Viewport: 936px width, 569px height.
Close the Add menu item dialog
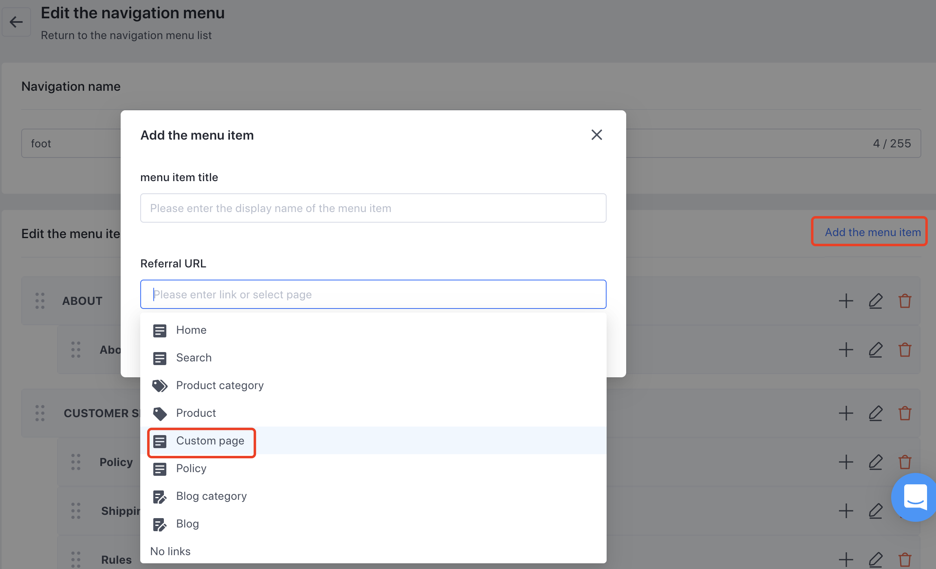pyautogui.click(x=596, y=135)
